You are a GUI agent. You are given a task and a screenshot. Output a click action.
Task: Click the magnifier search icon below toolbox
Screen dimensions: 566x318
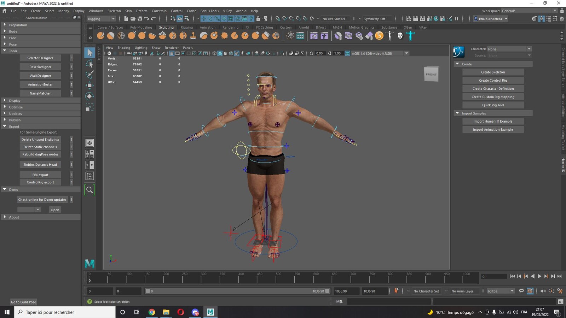click(x=89, y=190)
